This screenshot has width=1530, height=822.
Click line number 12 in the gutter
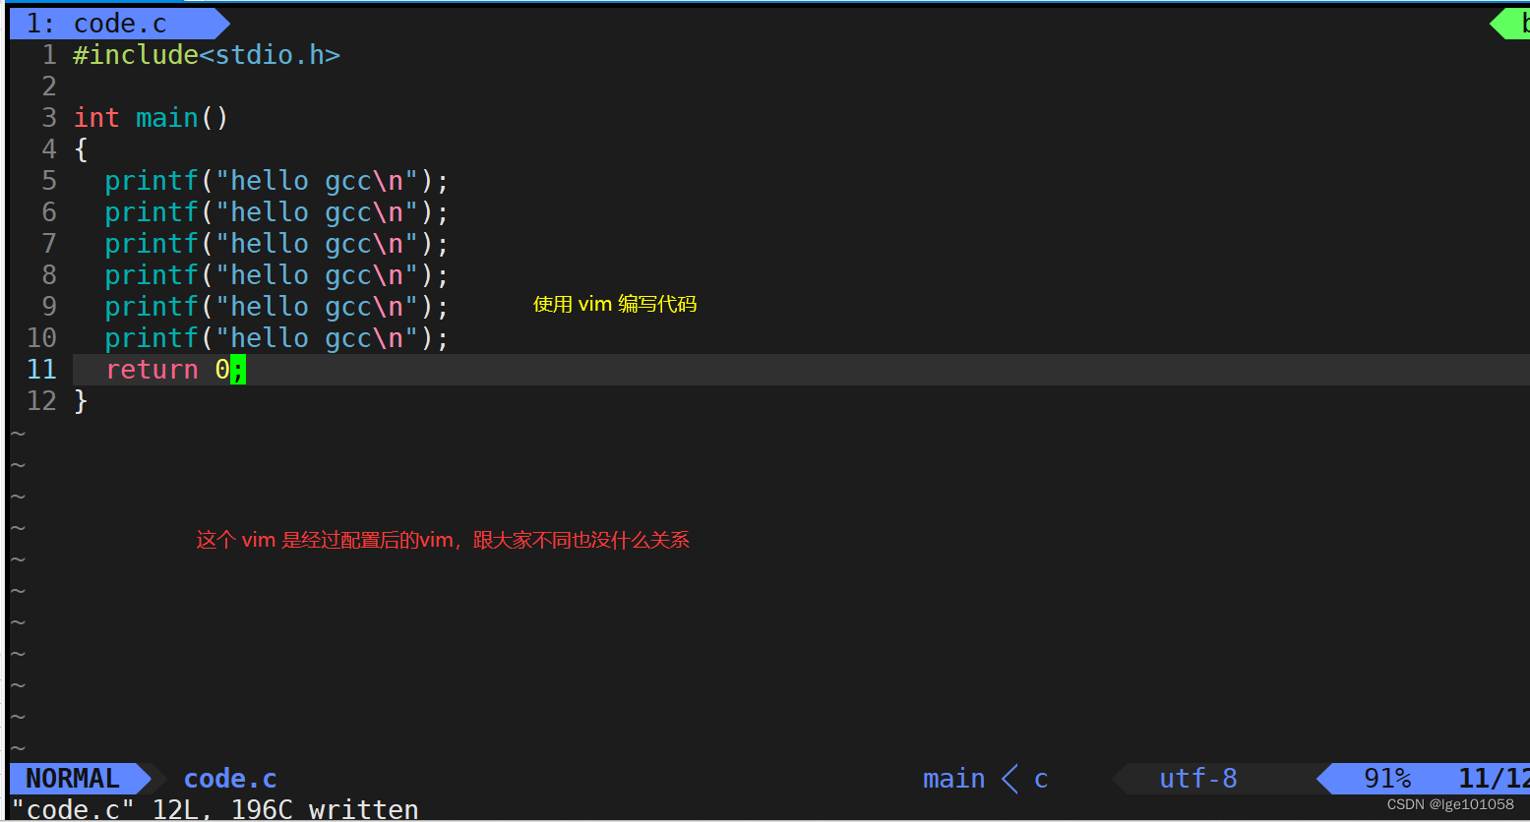click(41, 401)
